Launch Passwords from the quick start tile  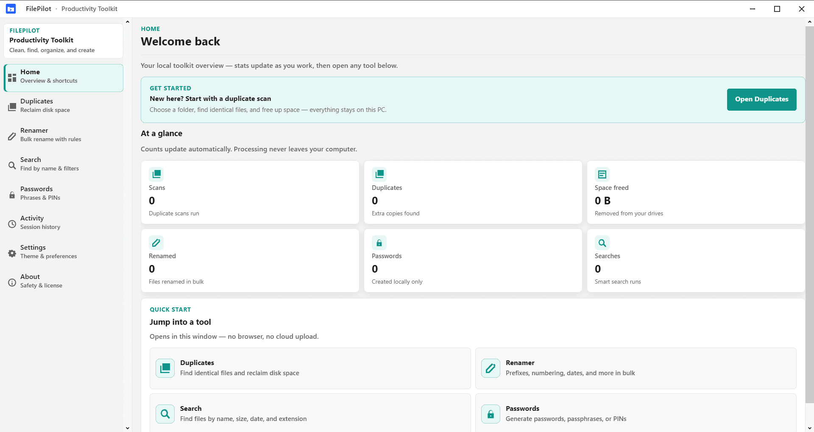click(x=636, y=413)
